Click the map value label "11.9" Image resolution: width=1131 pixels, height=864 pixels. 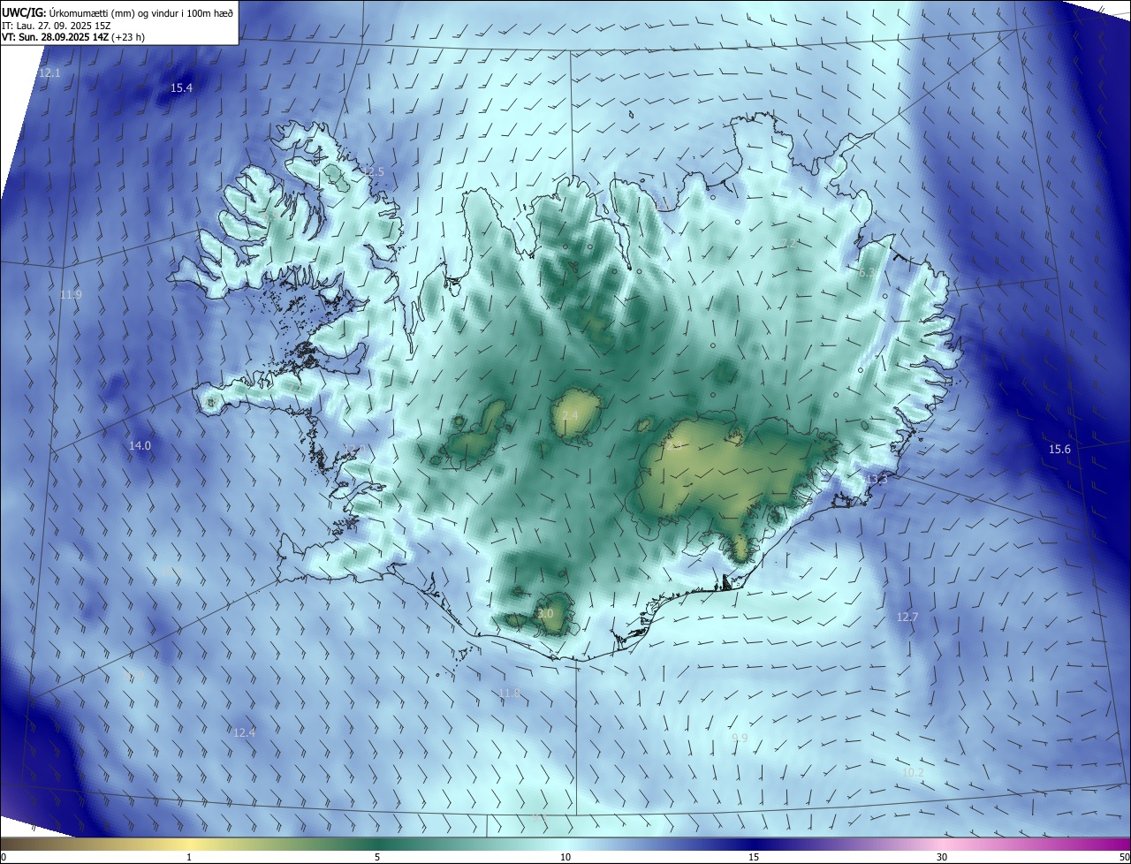[x=71, y=294]
